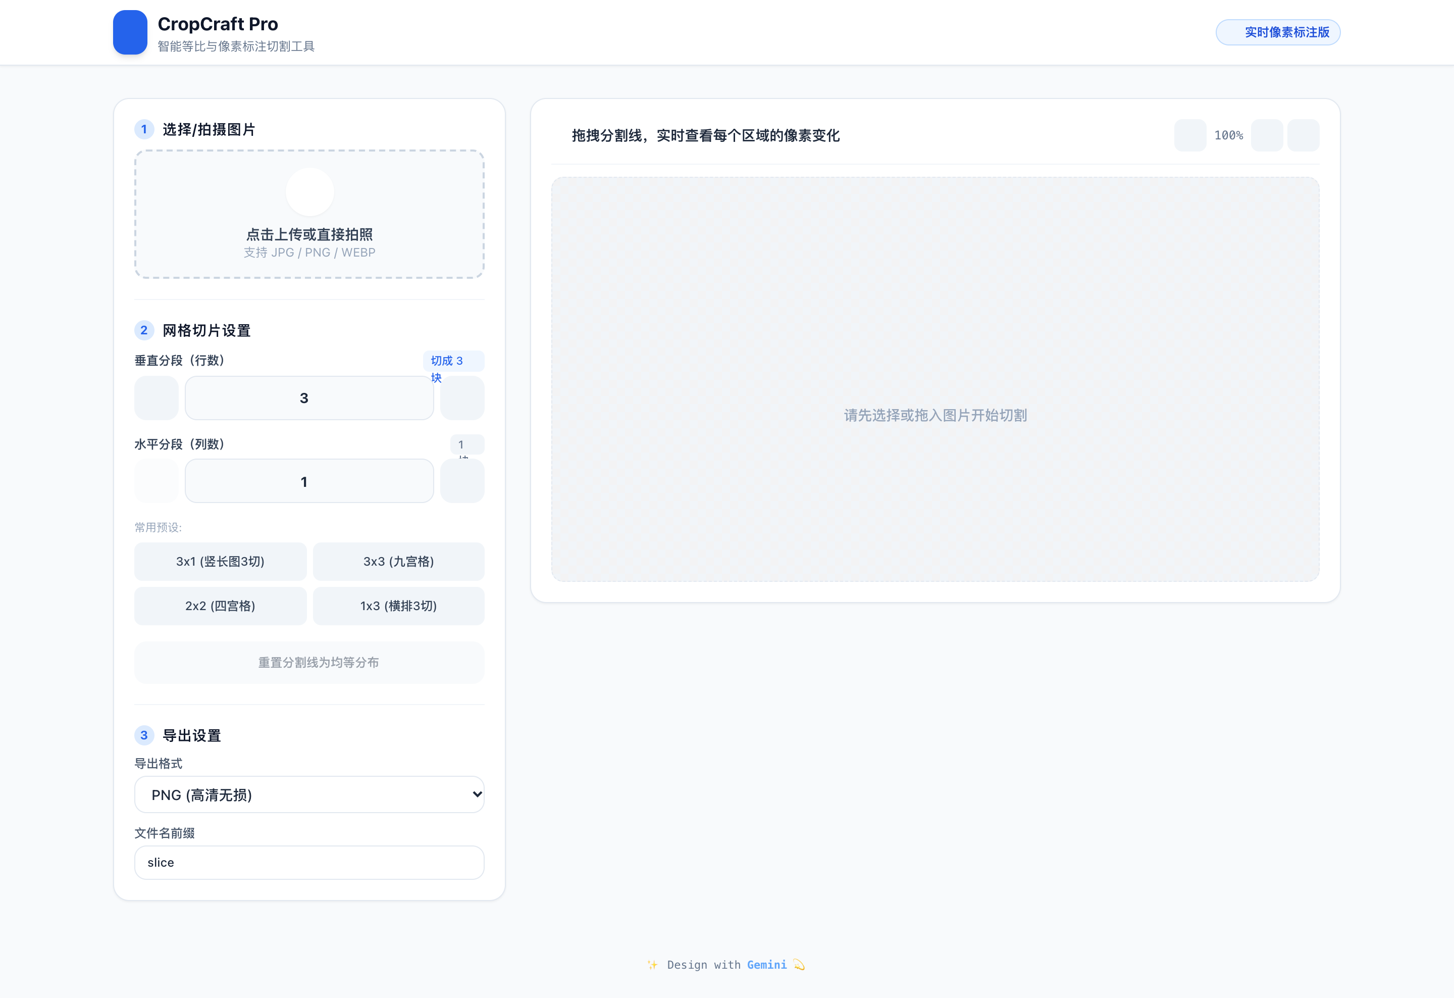Open the PNG (高清无损) export format dropdown

tap(309, 794)
